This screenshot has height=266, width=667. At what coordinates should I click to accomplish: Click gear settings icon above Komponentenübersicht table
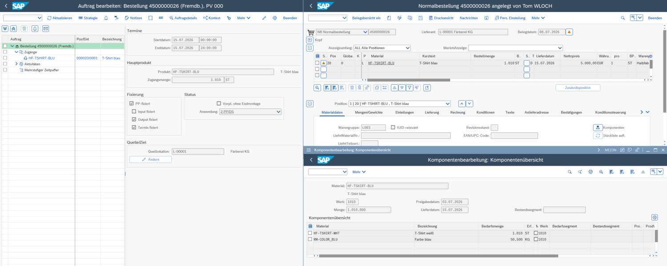point(655,218)
